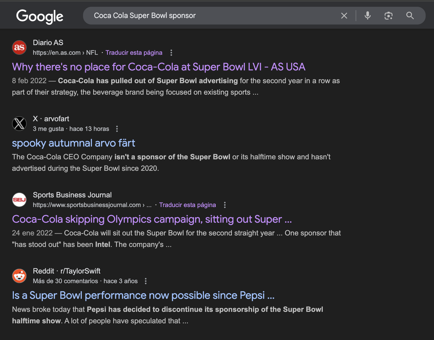Click the magnifying glass search button
This screenshot has width=434, height=340.
coord(410,16)
